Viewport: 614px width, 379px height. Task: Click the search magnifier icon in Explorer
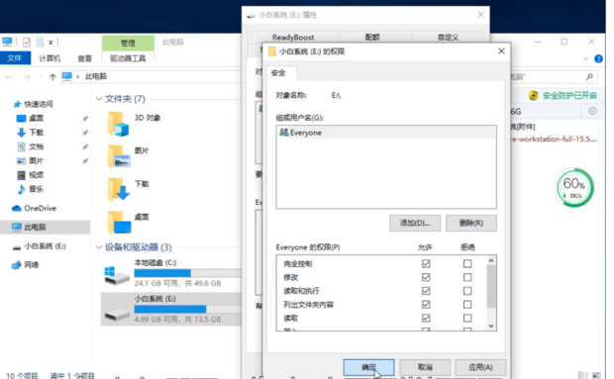coord(589,76)
